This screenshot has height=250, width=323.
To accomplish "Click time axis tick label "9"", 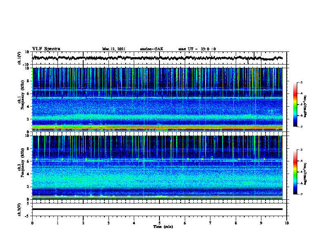I will pyautogui.click(x=261, y=223).
